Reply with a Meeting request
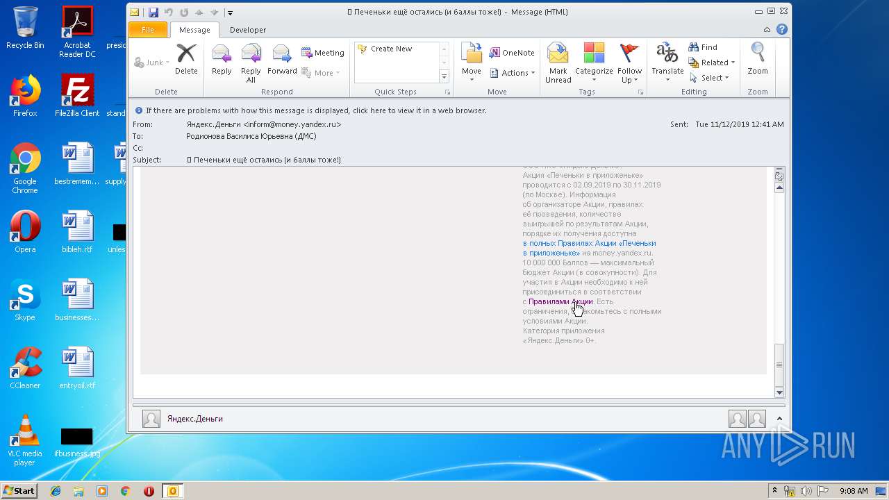Screen dimensions: 889x500 [323, 53]
